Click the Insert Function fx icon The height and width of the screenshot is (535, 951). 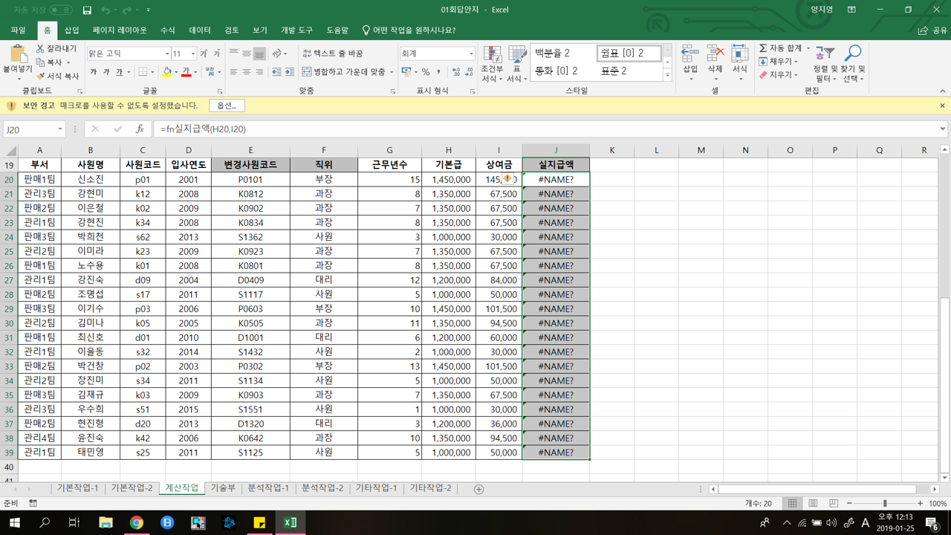tap(140, 129)
